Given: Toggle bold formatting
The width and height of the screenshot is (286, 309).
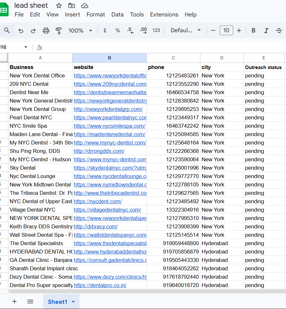Looking at the screenshot, I should tap(253, 30).
